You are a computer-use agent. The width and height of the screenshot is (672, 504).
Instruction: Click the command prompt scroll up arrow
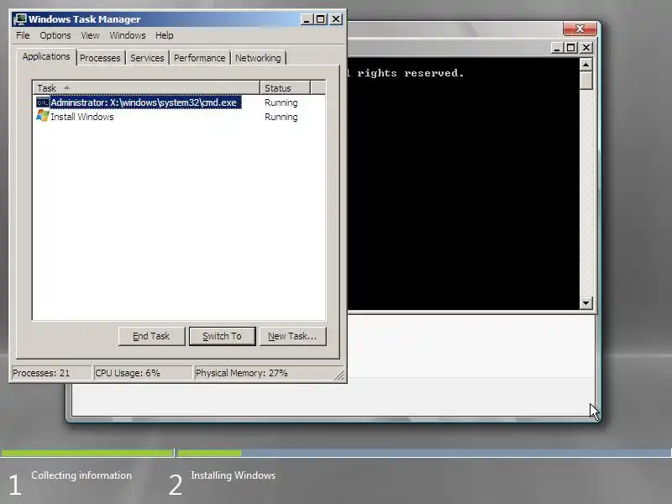585,65
